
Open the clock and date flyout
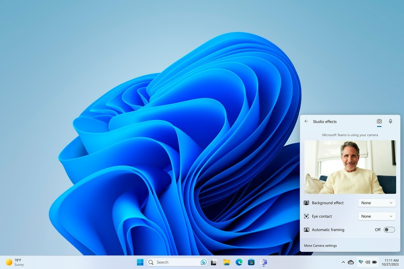[x=390, y=262]
